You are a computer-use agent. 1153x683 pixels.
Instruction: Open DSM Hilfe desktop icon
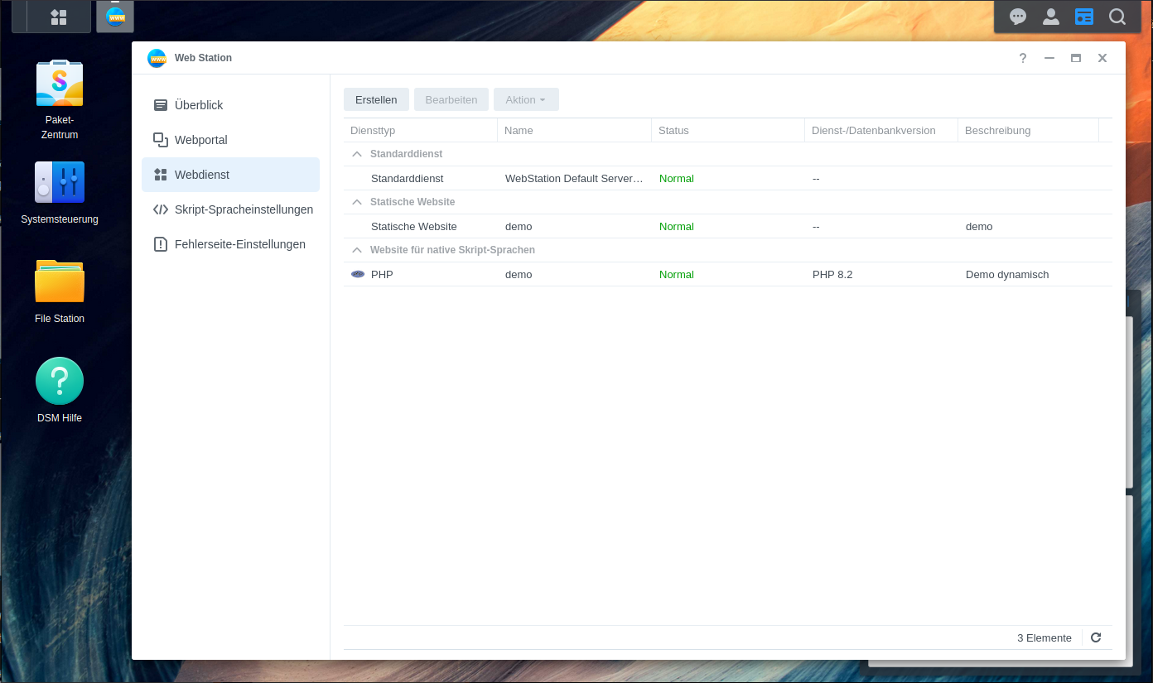[x=60, y=381]
